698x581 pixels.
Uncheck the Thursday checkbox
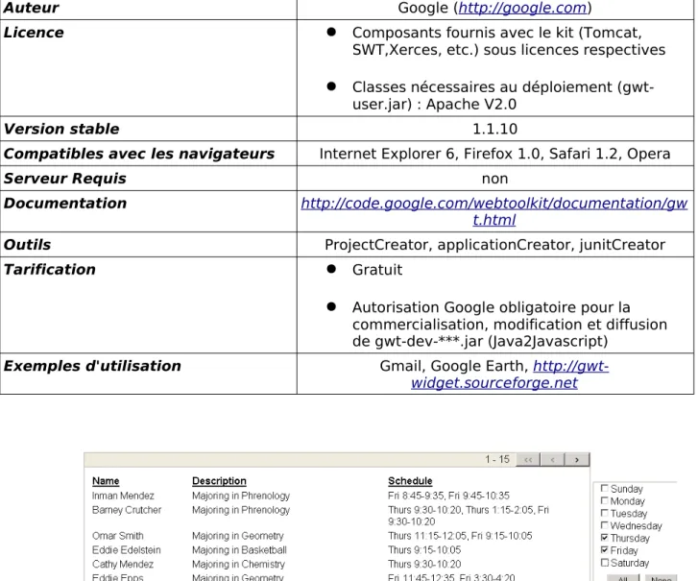605,538
